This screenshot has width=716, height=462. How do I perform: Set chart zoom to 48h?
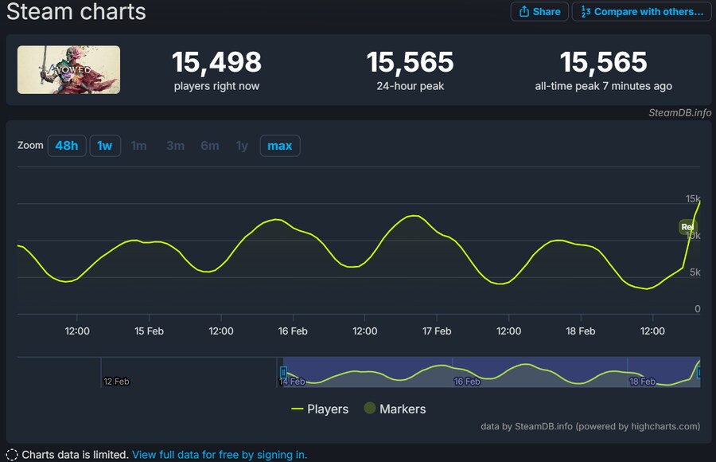point(67,146)
